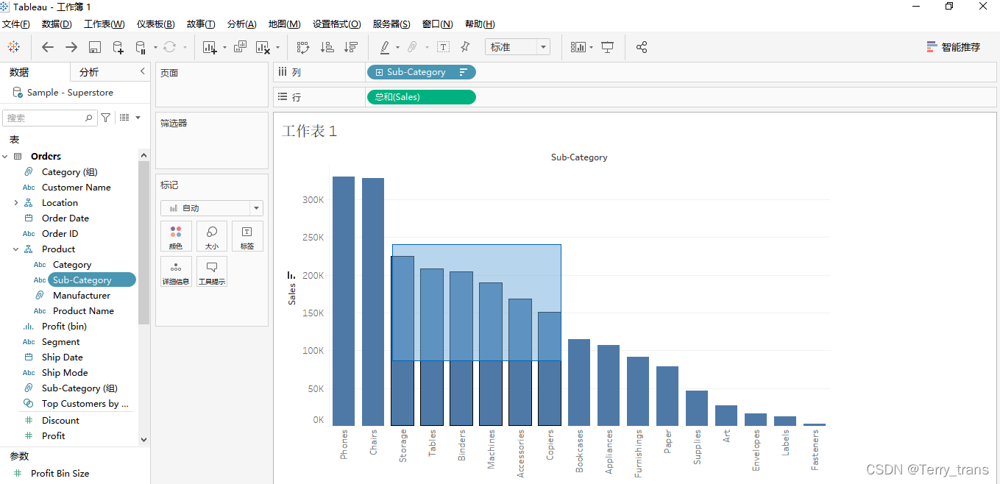Sort ascending toolbar icon
The width and height of the screenshot is (1000, 484).
[327, 47]
